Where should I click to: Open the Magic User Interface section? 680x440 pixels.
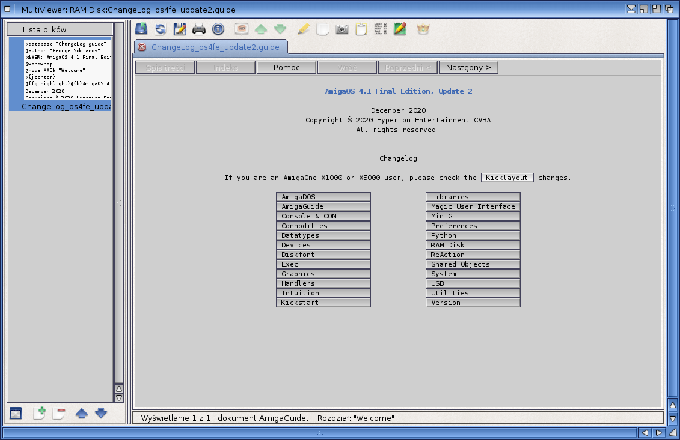pyautogui.click(x=473, y=206)
